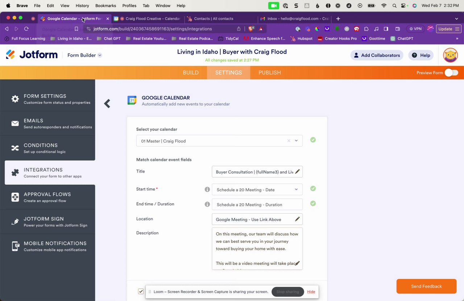Viewport: 464px width, 301px height.
Task: Open the TidyCal bookmark
Action: click(x=228, y=38)
